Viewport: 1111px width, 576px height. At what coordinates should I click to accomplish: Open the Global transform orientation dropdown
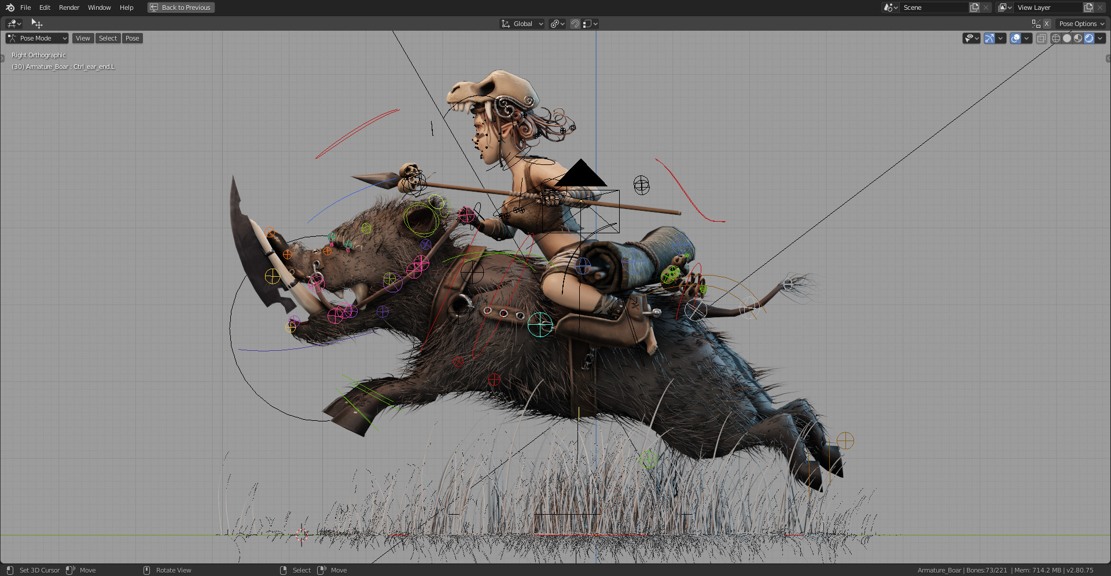tap(522, 24)
